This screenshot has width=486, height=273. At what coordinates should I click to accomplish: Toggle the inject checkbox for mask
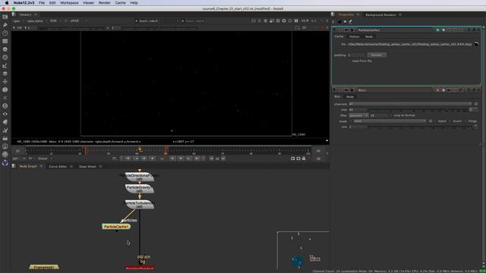coord(435,121)
